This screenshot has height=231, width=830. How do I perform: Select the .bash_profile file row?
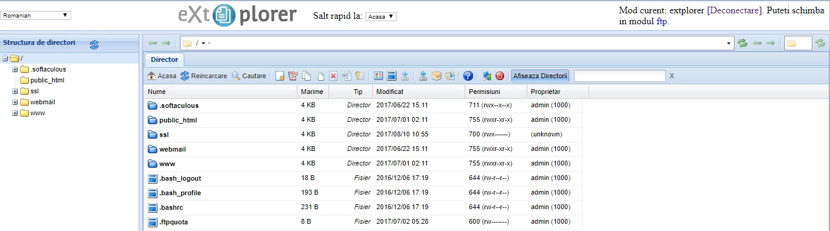(x=363, y=193)
